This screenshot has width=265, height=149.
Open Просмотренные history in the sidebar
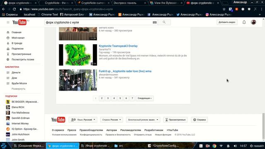(21, 54)
